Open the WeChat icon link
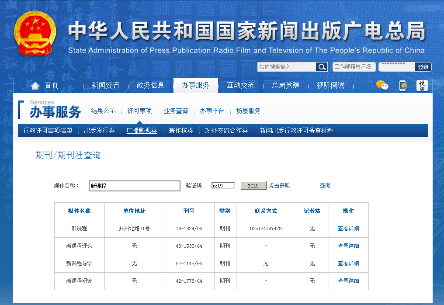Image resolution: width=444 pixels, height=305 pixels. click(382, 85)
